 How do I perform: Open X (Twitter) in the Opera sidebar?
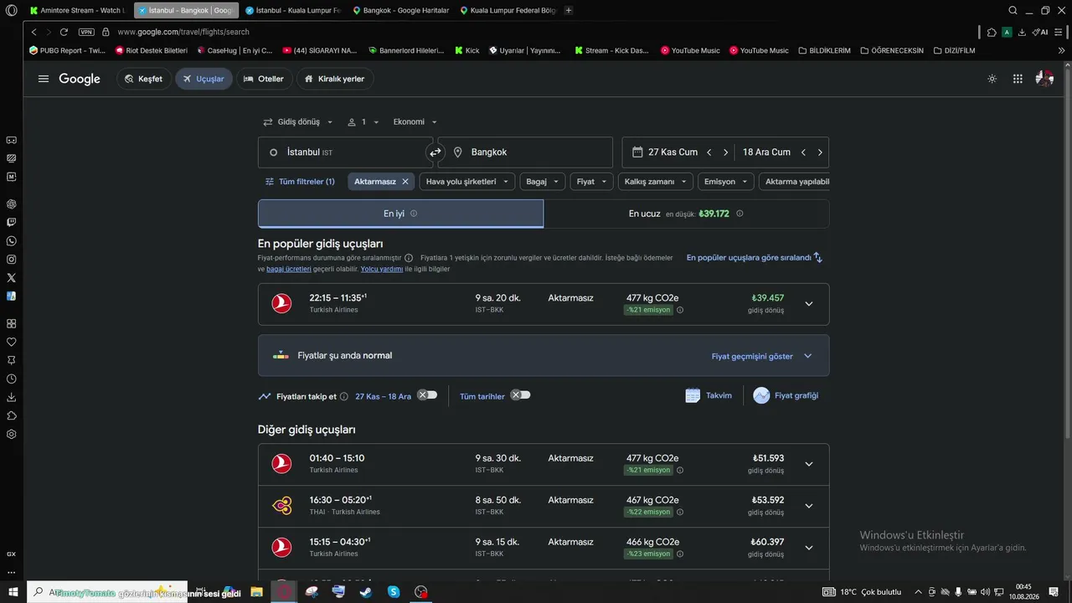point(12,278)
